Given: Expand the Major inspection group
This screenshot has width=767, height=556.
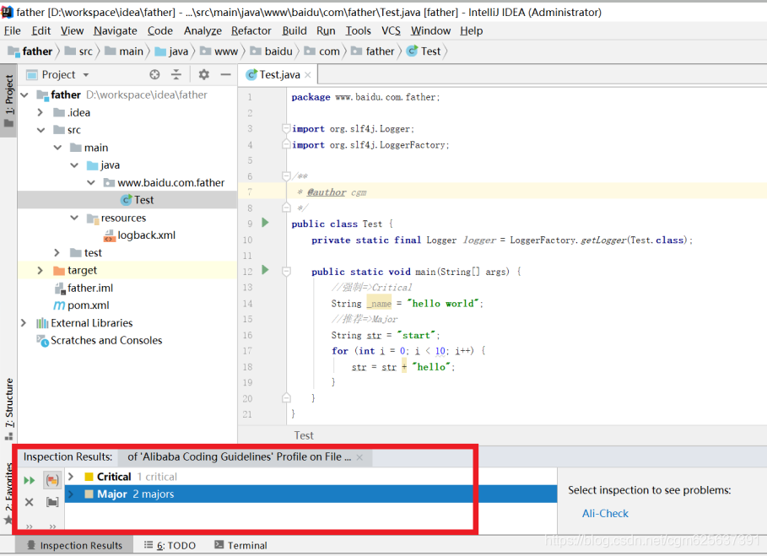Looking at the screenshot, I should pyautogui.click(x=71, y=494).
